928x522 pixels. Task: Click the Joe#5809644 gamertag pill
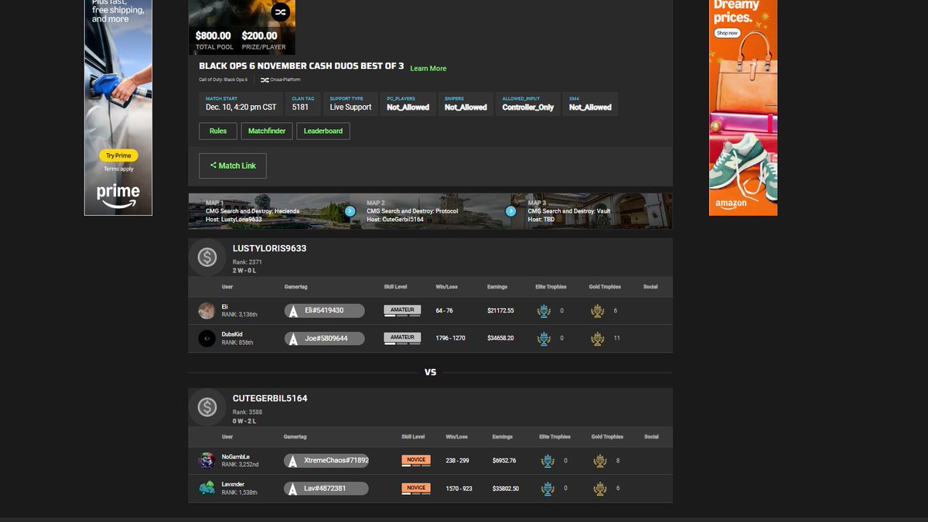pyautogui.click(x=325, y=339)
